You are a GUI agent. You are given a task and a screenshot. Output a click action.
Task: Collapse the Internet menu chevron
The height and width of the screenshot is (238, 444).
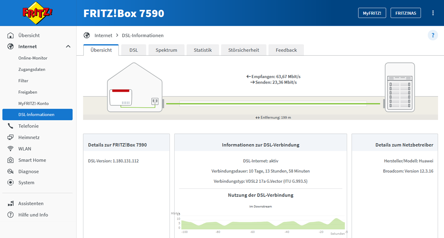coord(68,46)
